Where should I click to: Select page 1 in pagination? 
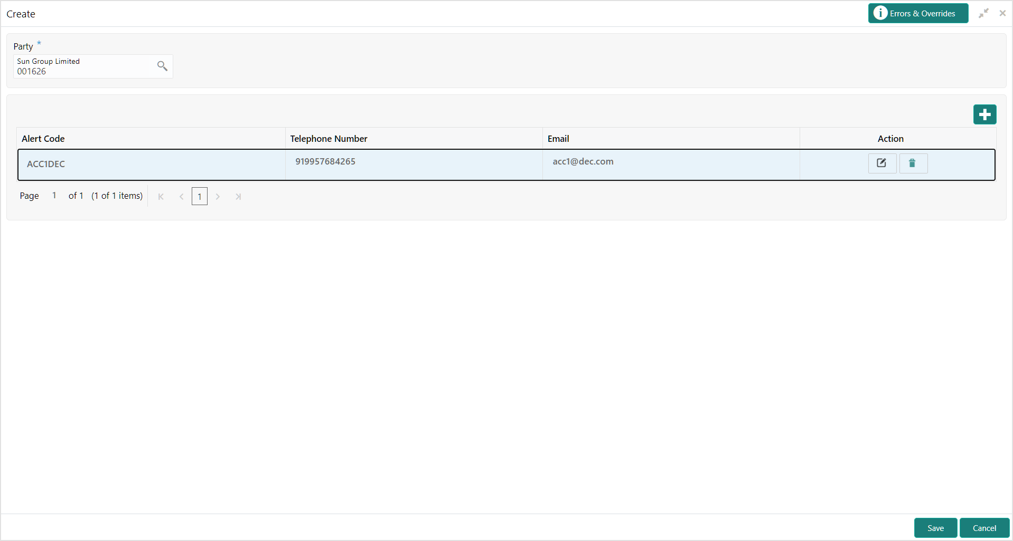tap(200, 197)
